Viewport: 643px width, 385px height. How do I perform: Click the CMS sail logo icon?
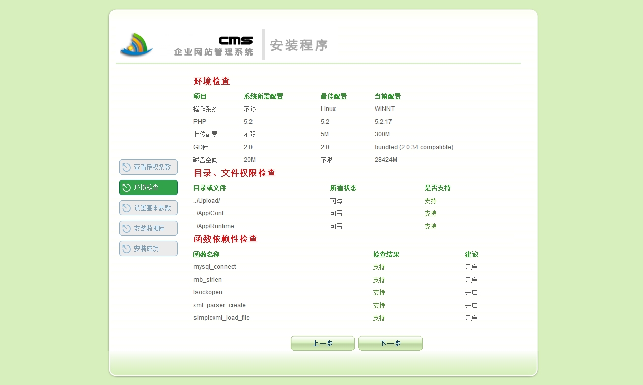coord(136,45)
